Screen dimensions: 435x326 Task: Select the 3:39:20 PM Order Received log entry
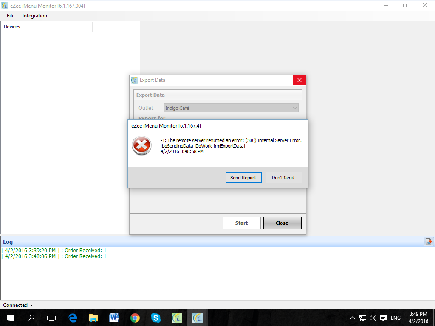(x=54, y=250)
